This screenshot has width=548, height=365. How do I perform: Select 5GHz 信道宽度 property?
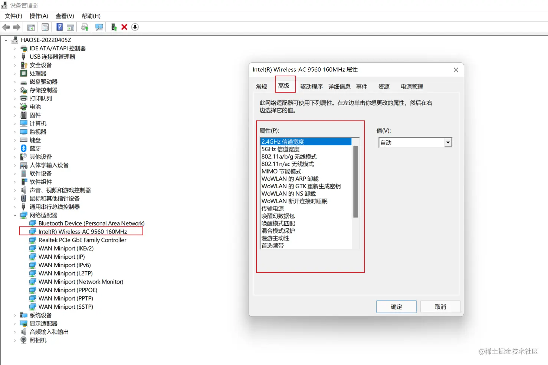click(x=306, y=149)
